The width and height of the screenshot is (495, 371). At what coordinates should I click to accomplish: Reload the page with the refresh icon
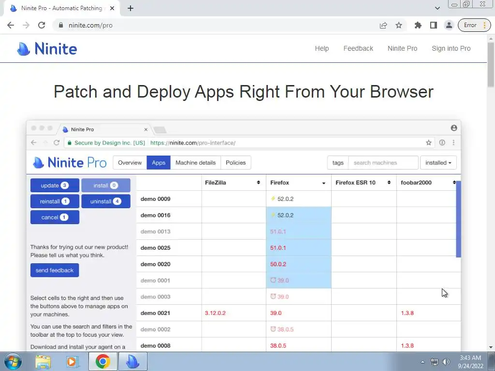tap(42, 25)
